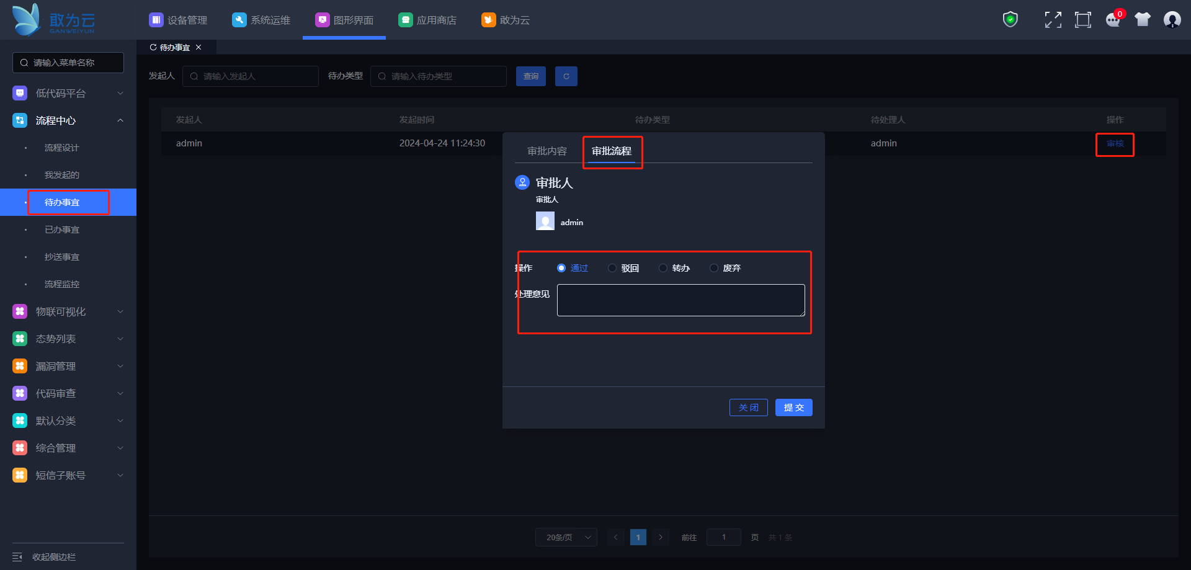The image size is (1191, 570).
Task: Click the admin approver avatar
Action: click(x=545, y=221)
